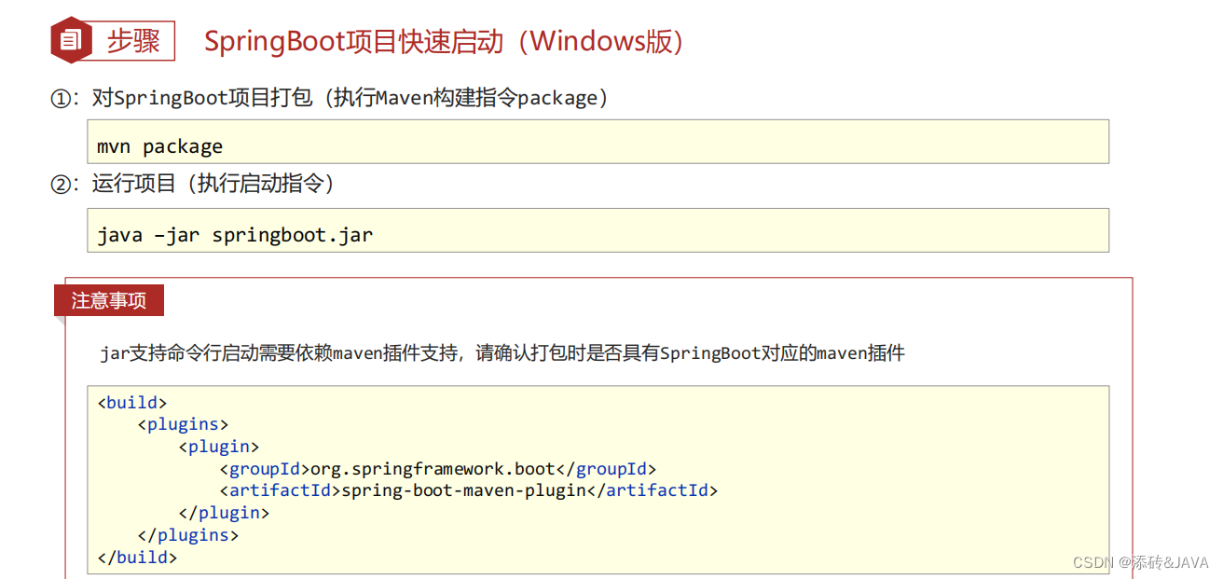Image resolution: width=1223 pixels, height=579 pixels.
Task: Click the closing </plugins> tag
Action: coord(187,535)
